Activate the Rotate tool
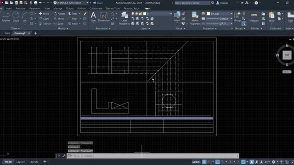The height and width of the screenshot is (165, 294). tap(59, 14)
